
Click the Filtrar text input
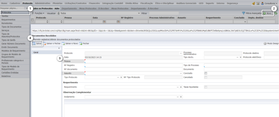(x=164, y=13)
